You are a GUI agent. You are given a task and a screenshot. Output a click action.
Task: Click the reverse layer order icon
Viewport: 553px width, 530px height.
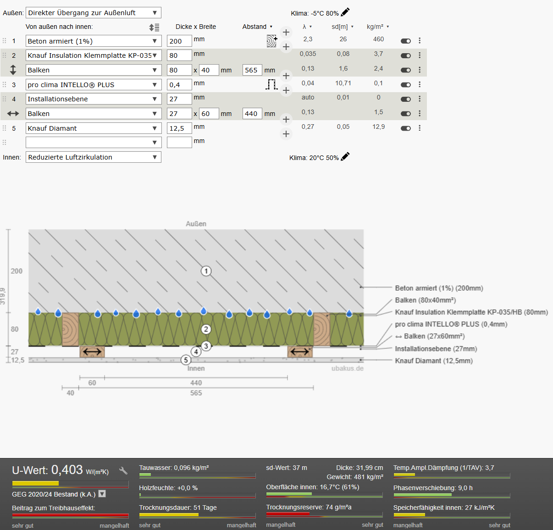click(x=154, y=27)
